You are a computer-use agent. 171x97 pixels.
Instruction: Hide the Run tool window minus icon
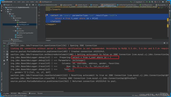point(167,43)
